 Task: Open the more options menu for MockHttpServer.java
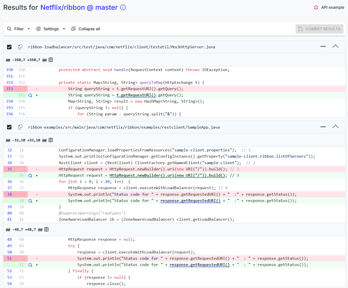pyautogui.click(x=323, y=47)
